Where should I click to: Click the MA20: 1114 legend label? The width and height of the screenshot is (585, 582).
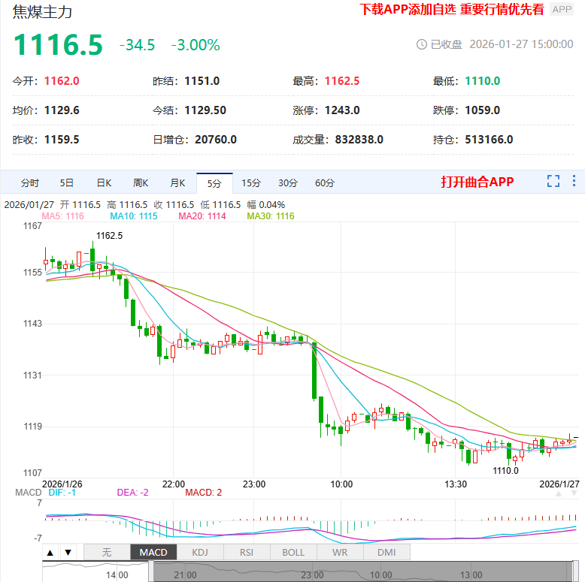[202, 216]
